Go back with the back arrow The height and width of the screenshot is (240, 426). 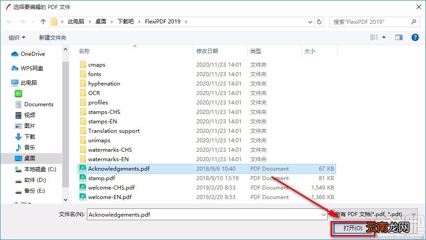[9, 22]
